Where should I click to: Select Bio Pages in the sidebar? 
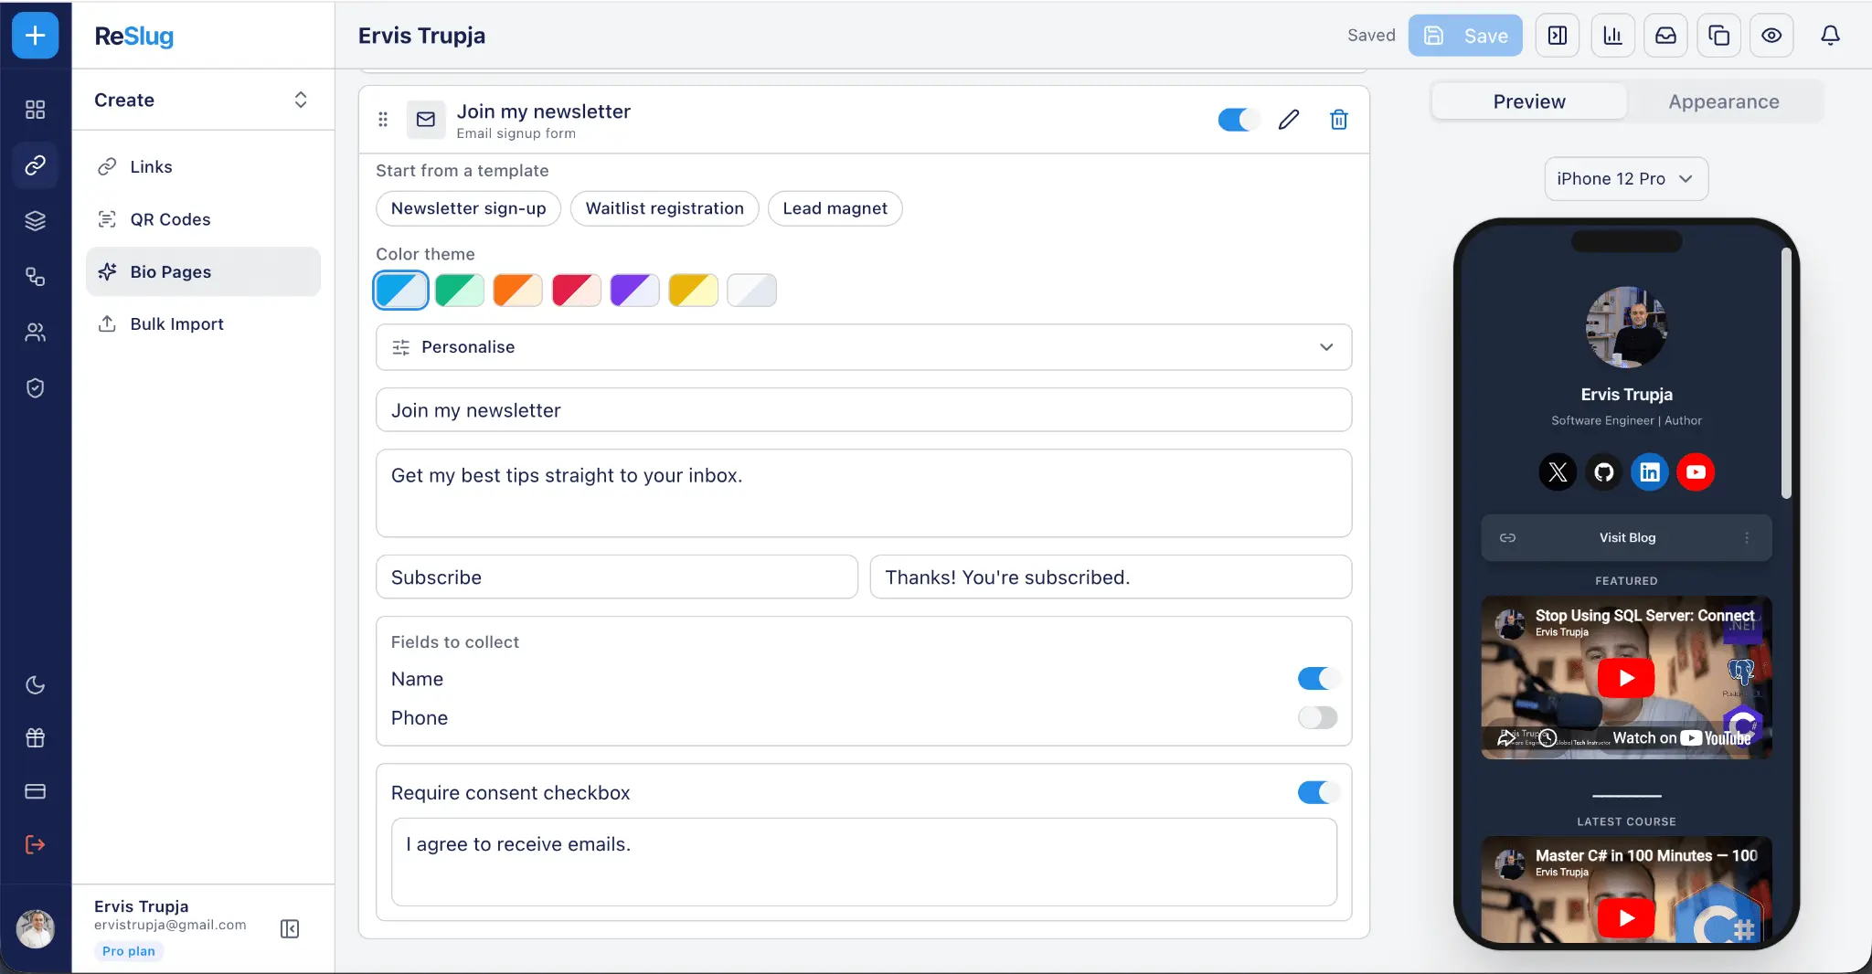click(x=204, y=271)
